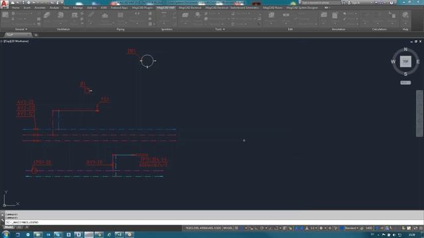424x238 pixels.
Task: Click the large globe icon in Help panel
Action: coord(405,15)
